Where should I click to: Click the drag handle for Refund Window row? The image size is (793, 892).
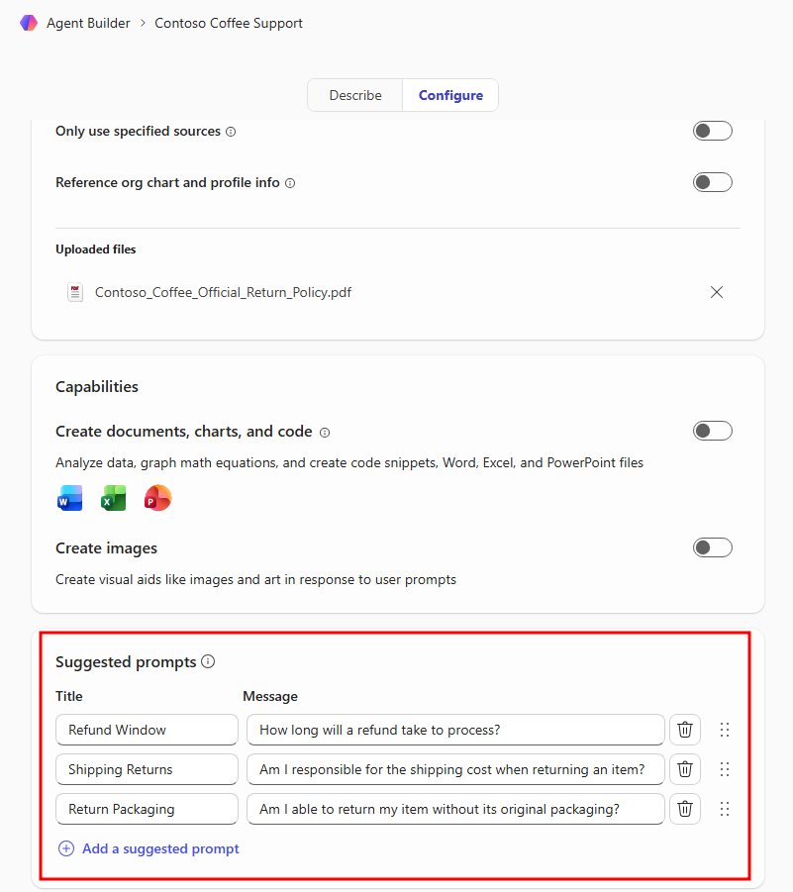[725, 730]
